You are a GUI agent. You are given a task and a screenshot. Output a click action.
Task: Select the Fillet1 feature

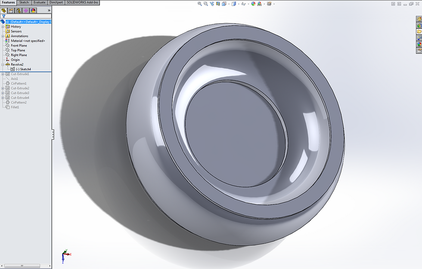point(15,107)
